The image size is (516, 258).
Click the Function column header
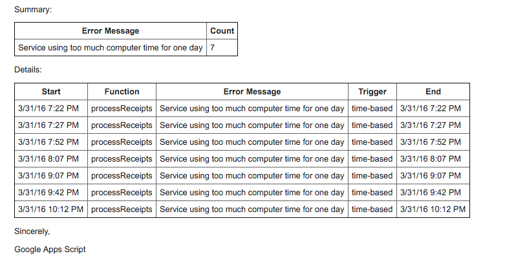tap(122, 91)
